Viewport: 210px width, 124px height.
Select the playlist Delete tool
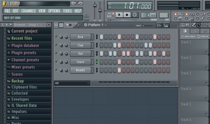click(203, 25)
